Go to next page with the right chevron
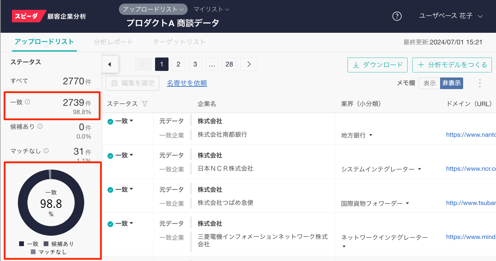Screen dimensions: 496x261 (249, 64)
